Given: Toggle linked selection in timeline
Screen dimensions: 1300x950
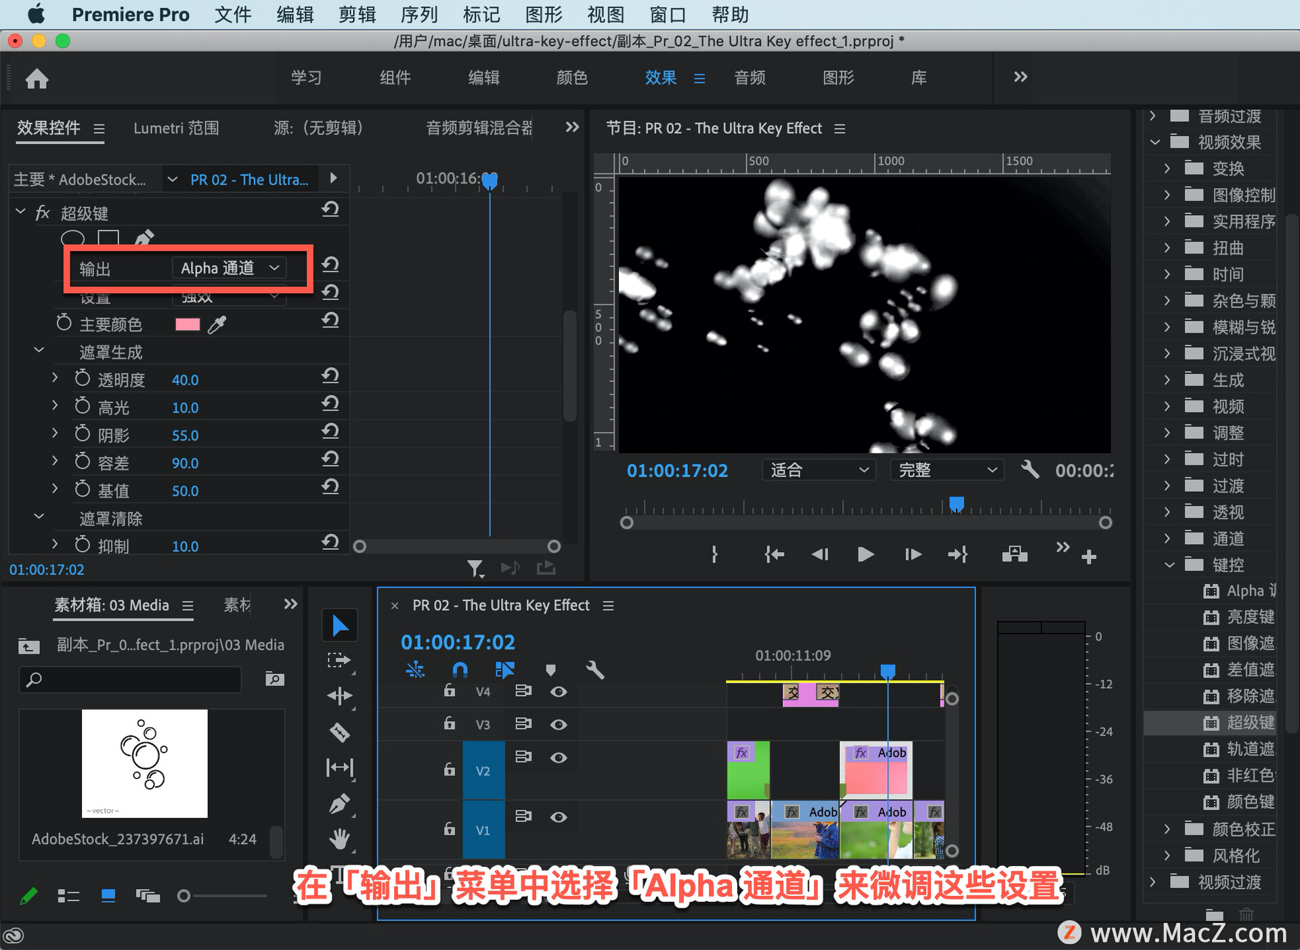Looking at the screenshot, I should (505, 670).
